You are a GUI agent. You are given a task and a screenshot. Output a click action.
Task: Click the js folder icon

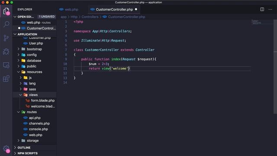click(26, 78)
